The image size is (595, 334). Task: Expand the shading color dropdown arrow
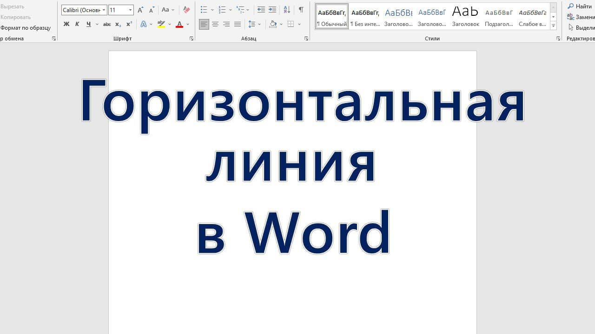click(x=281, y=24)
